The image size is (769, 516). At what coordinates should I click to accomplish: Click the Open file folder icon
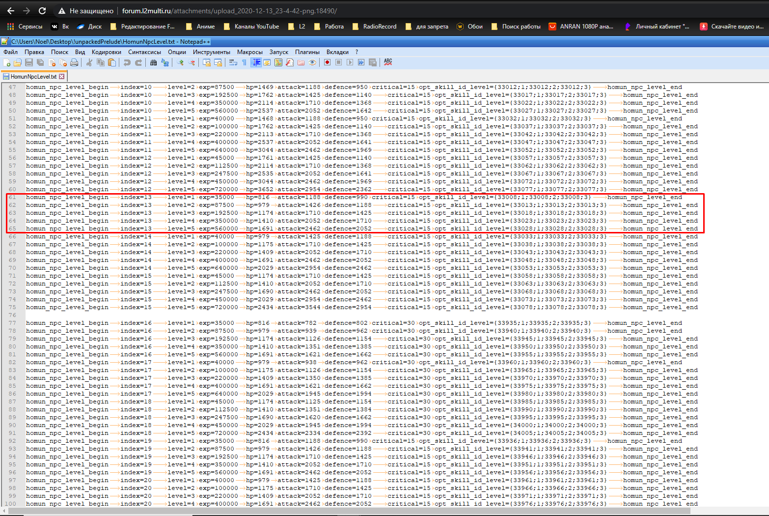(x=17, y=62)
